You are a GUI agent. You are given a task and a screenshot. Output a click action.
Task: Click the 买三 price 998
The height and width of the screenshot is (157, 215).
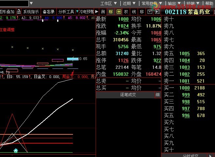(186, 102)
